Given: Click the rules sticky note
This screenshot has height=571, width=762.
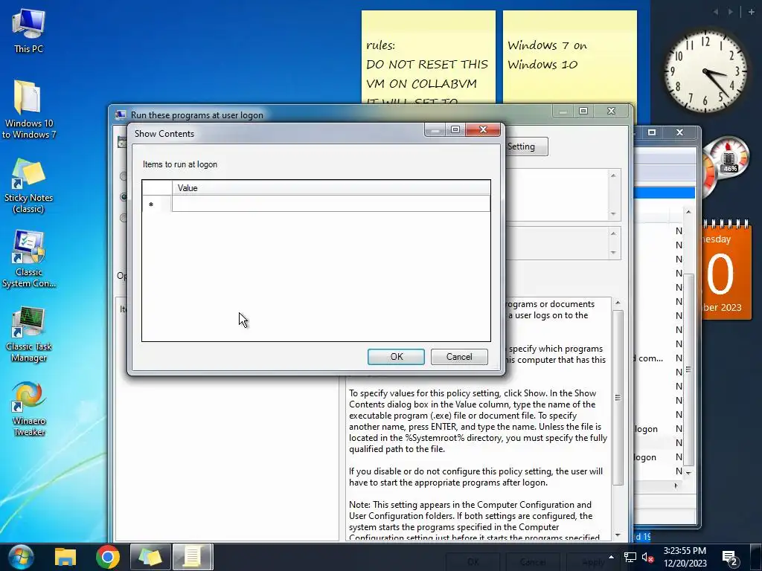Looking at the screenshot, I should tap(428, 58).
